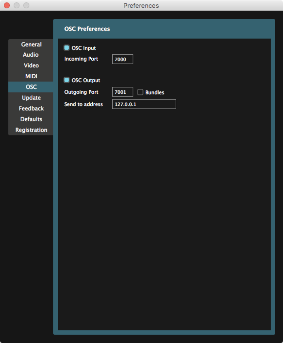The image size is (283, 343).
Task: Open the MIDI settings page
Action: point(31,76)
